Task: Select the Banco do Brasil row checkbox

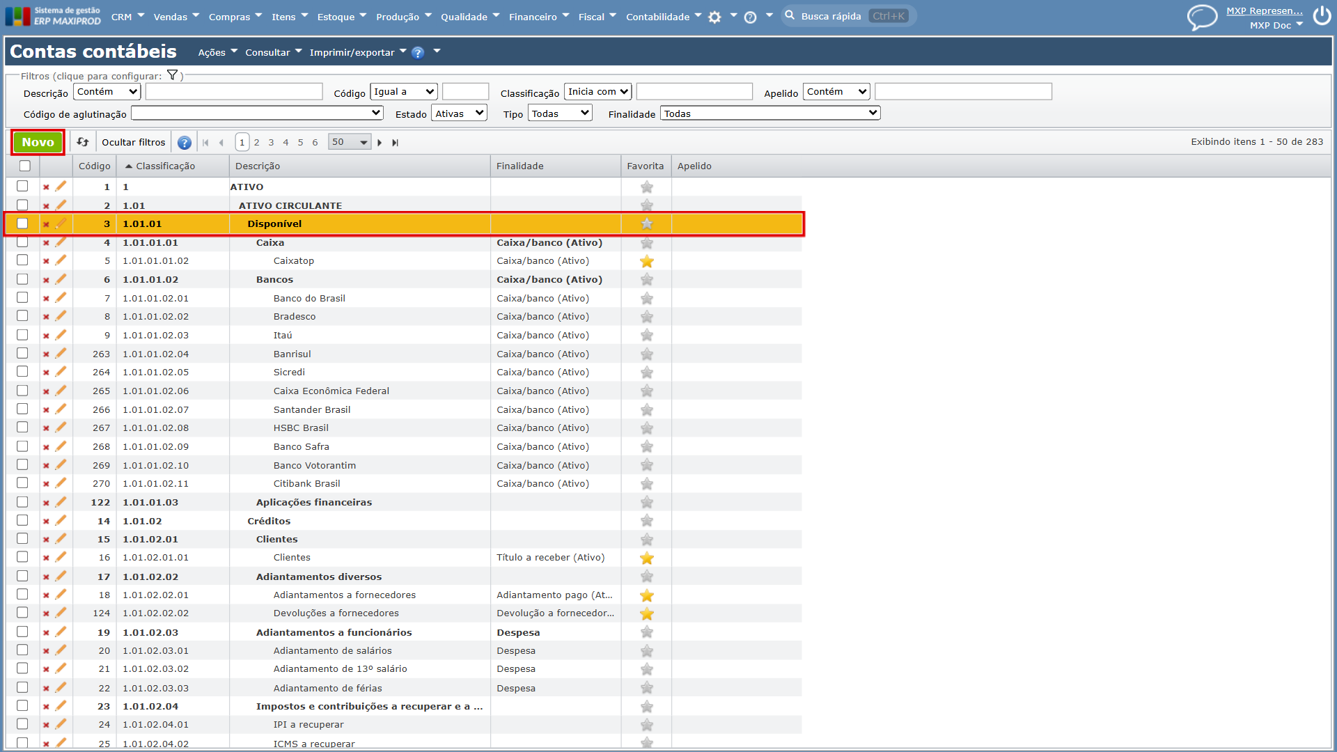Action: tap(22, 297)
